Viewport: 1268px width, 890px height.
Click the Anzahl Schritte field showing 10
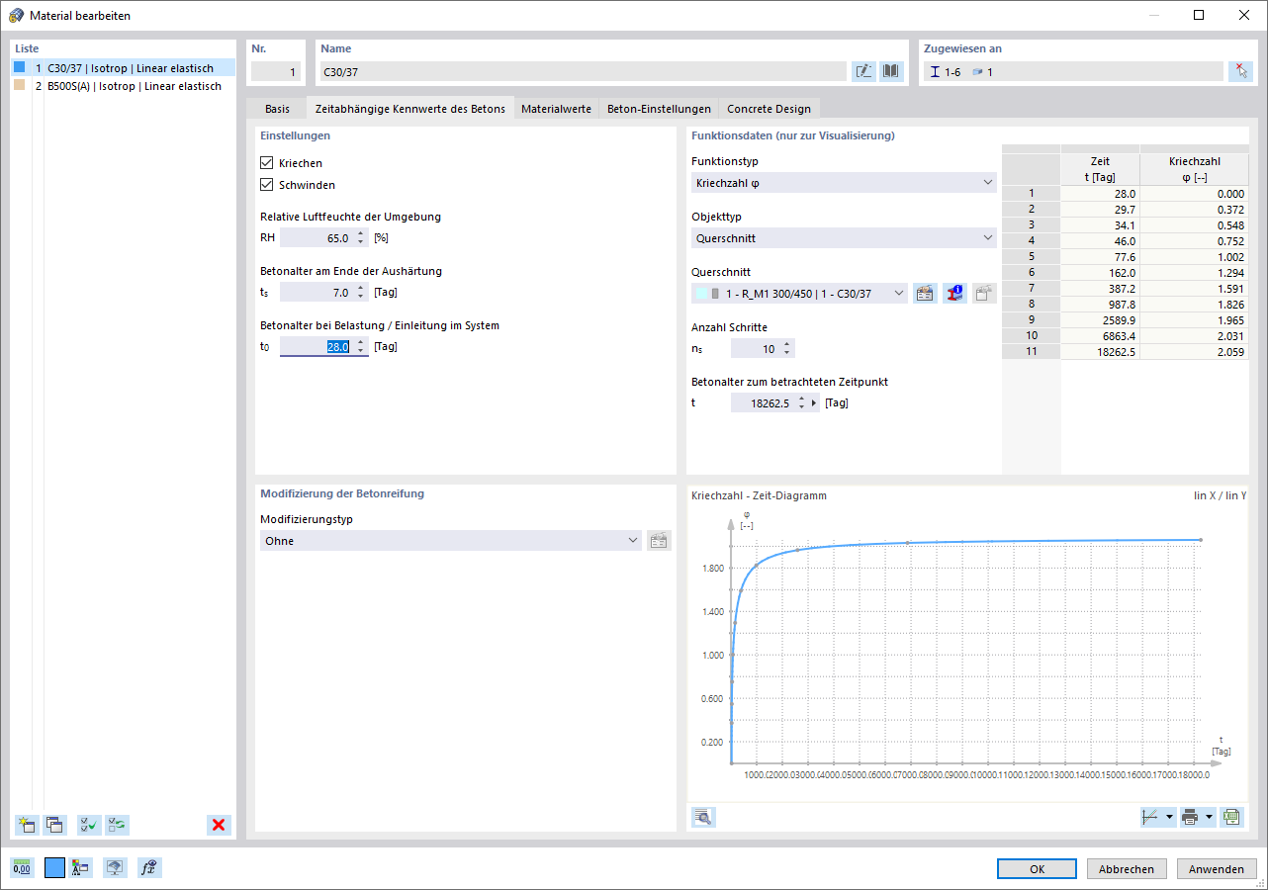[x=755, y=348]
